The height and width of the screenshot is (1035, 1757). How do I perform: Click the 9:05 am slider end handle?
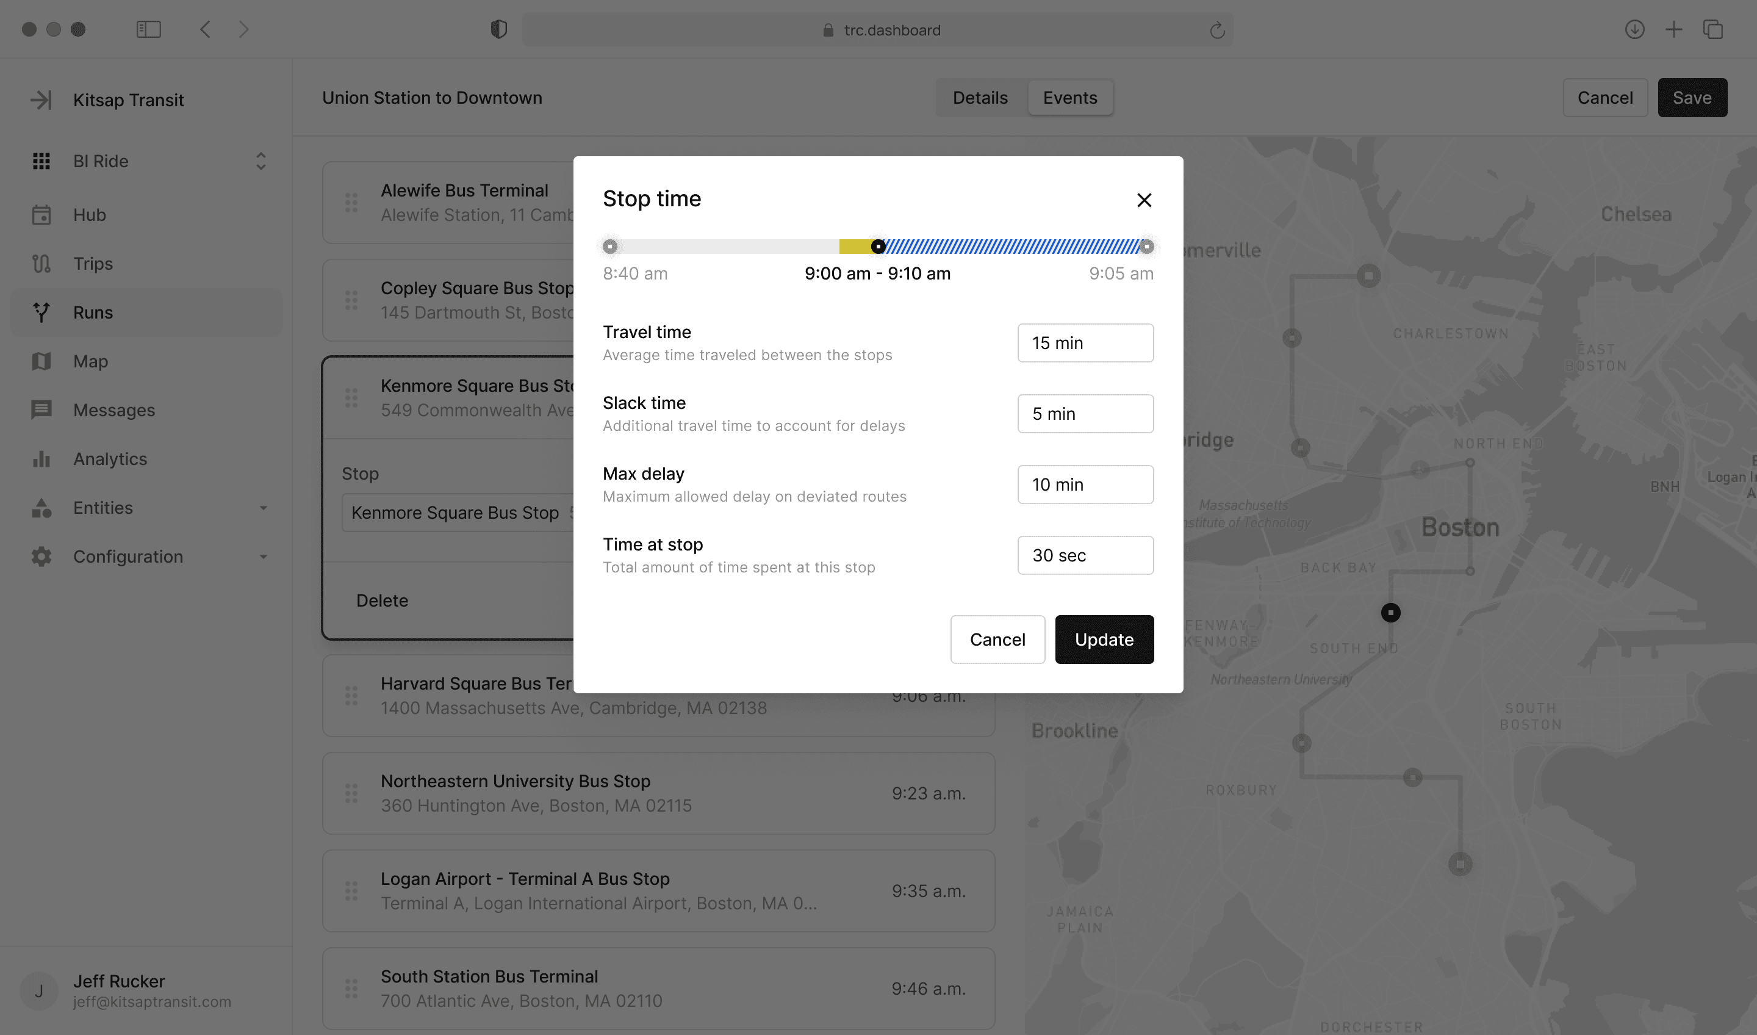(x=1146, y=246)
